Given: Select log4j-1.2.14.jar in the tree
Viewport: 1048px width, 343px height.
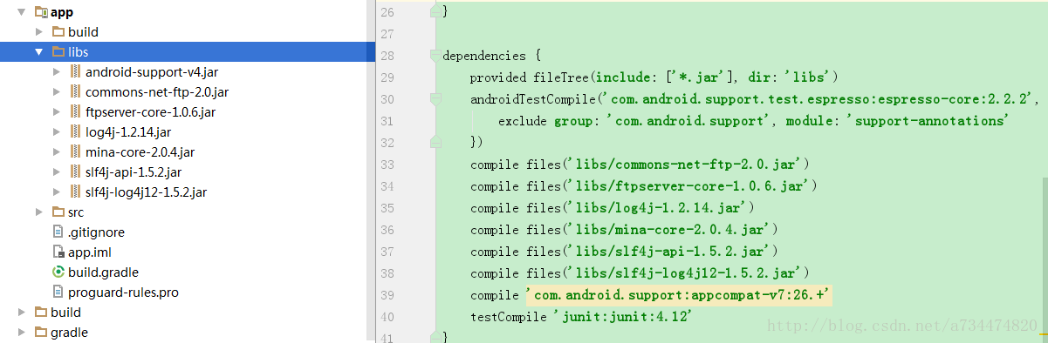Looking at the screenshot, I should click(x=128, y=132).
